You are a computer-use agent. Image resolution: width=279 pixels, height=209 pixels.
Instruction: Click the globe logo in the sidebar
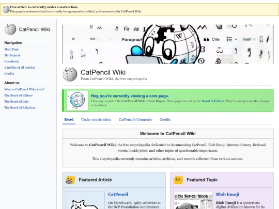pos(10,29)
